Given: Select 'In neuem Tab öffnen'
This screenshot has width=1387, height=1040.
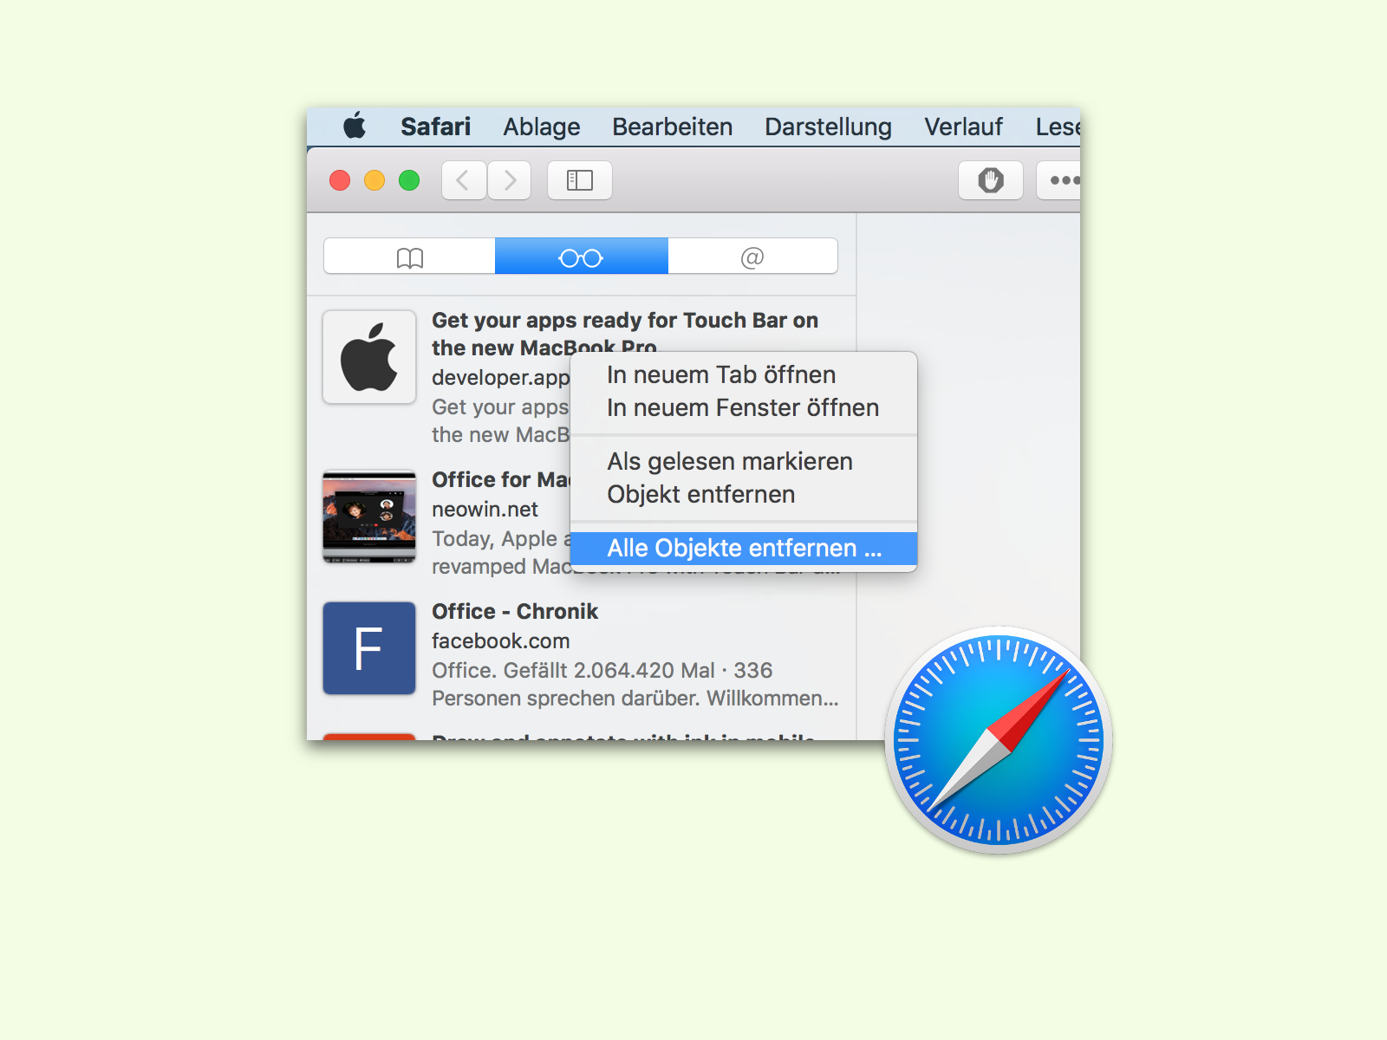Looking at the screenshot, I should tap(744, 374).
